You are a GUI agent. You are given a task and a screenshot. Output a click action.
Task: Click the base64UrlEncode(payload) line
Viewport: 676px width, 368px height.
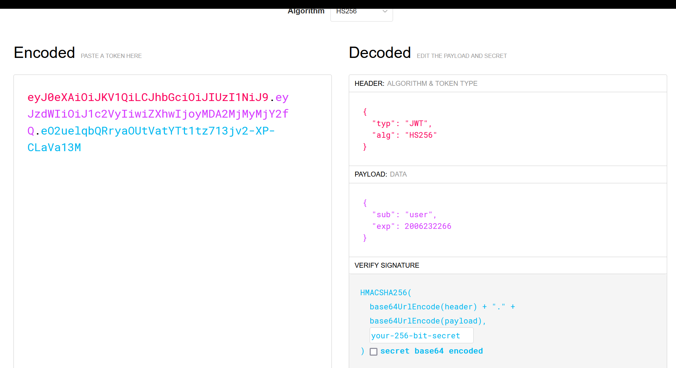coord(428,321)
